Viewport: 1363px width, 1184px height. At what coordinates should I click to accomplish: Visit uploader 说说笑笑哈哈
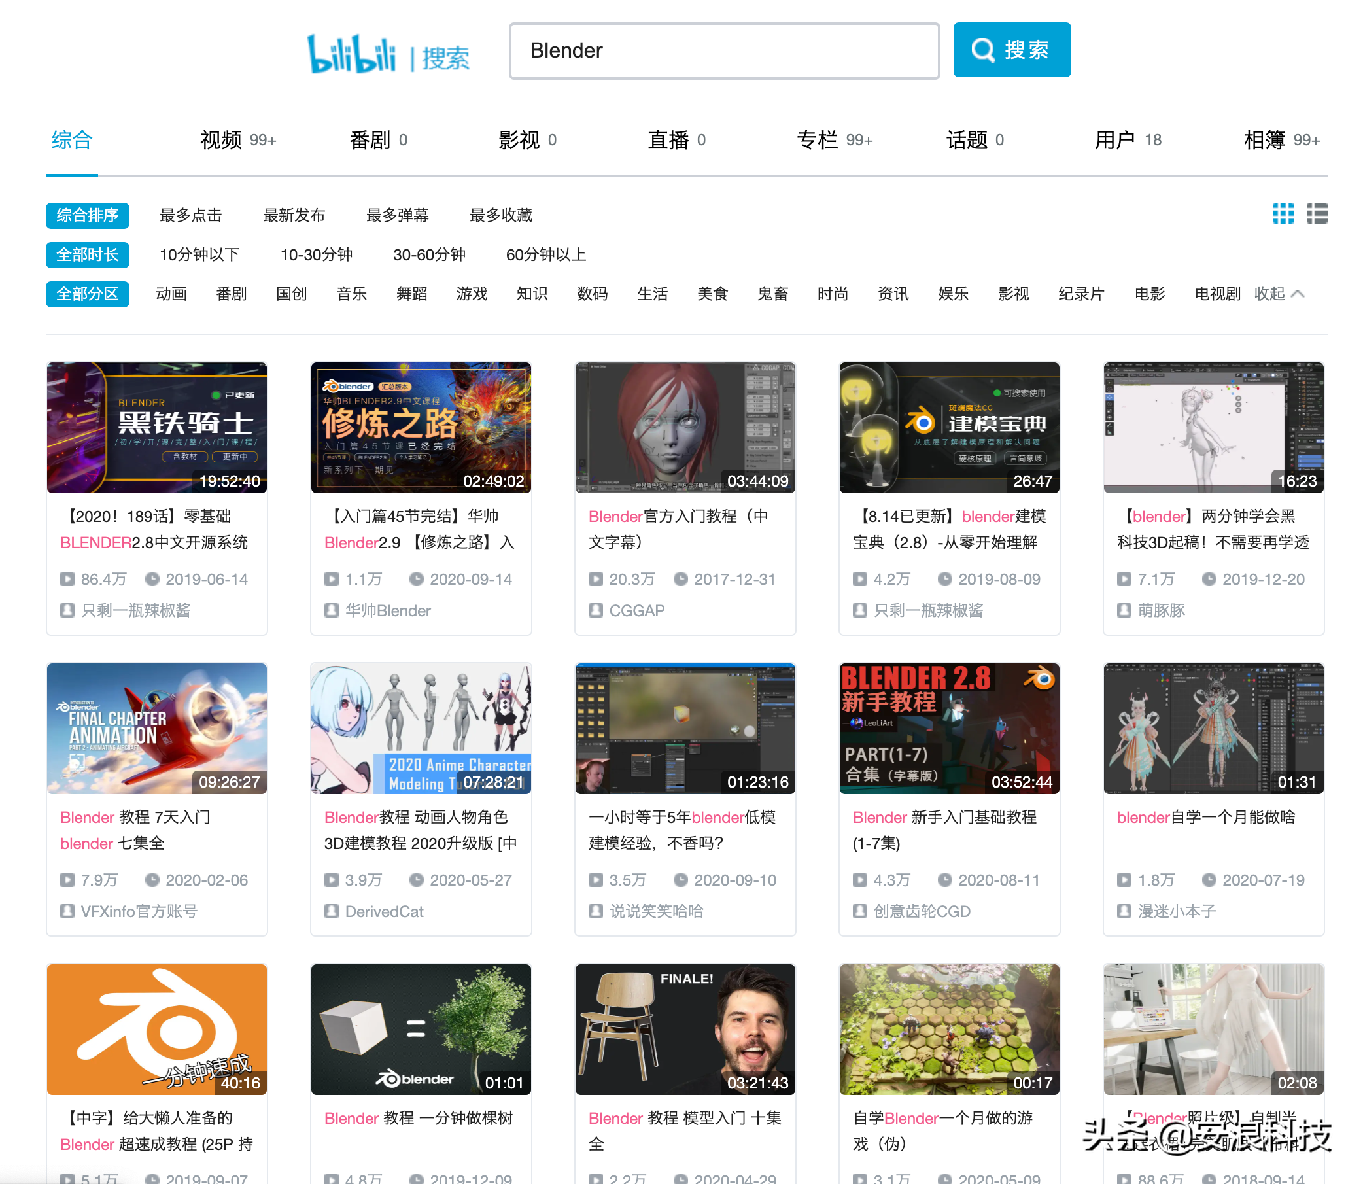657,912
